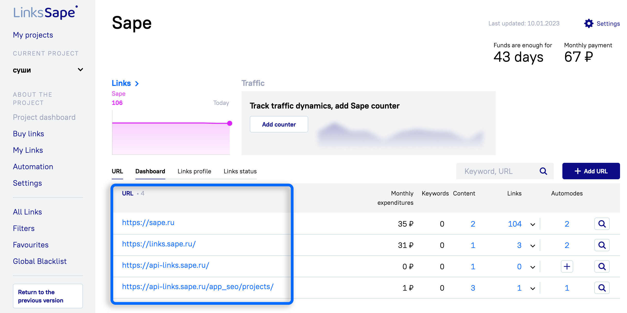Open My Links in sidebar

pos(28,150)
